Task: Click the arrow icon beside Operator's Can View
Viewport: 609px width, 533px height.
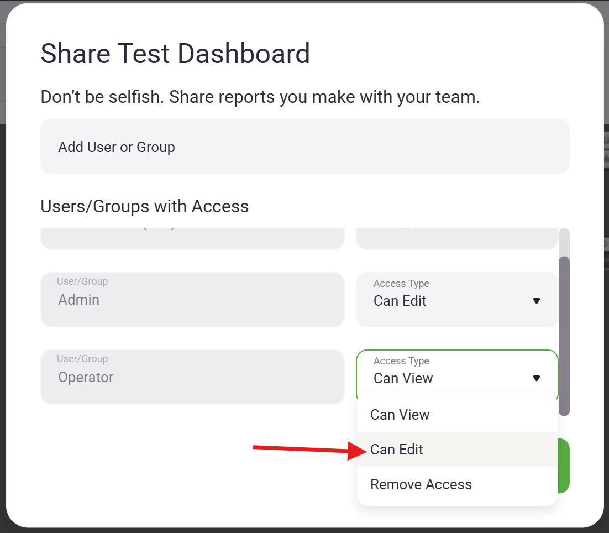Action: pyautogui.click(x=536, y=378)
